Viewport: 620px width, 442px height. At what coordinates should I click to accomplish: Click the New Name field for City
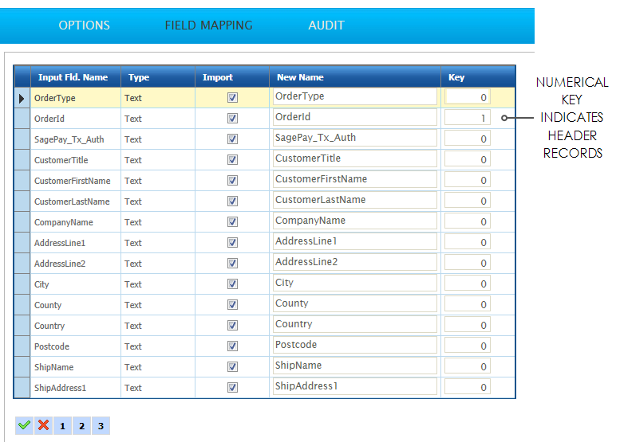[354, 284]
